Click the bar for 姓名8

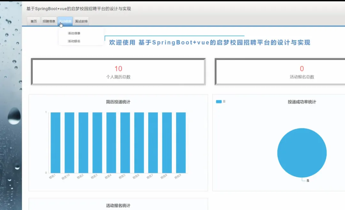coord(167,143)
